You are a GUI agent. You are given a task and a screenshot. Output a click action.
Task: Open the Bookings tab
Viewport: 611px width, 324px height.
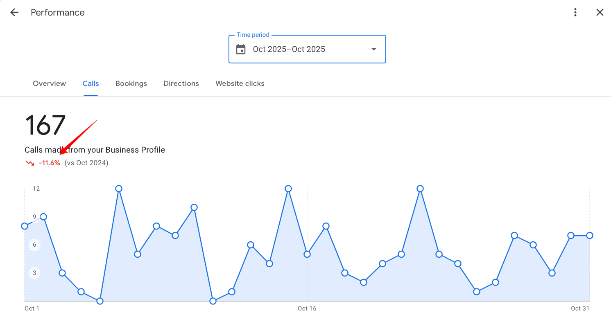tap(131, 83)
